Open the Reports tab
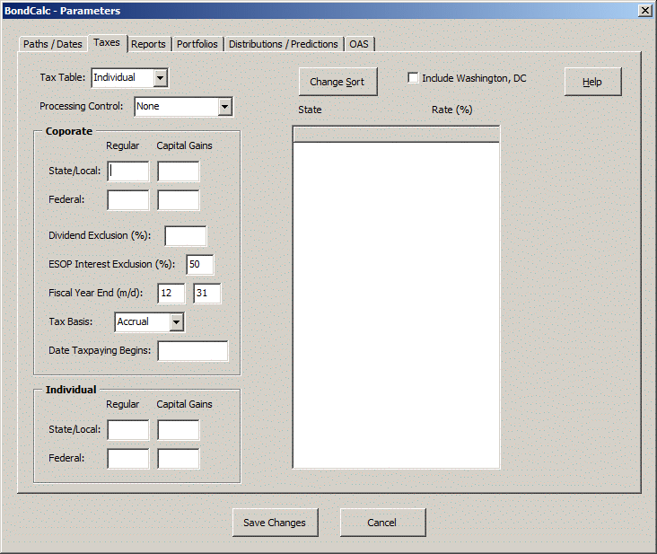This screenshot has height=554, width=657. 148,44
